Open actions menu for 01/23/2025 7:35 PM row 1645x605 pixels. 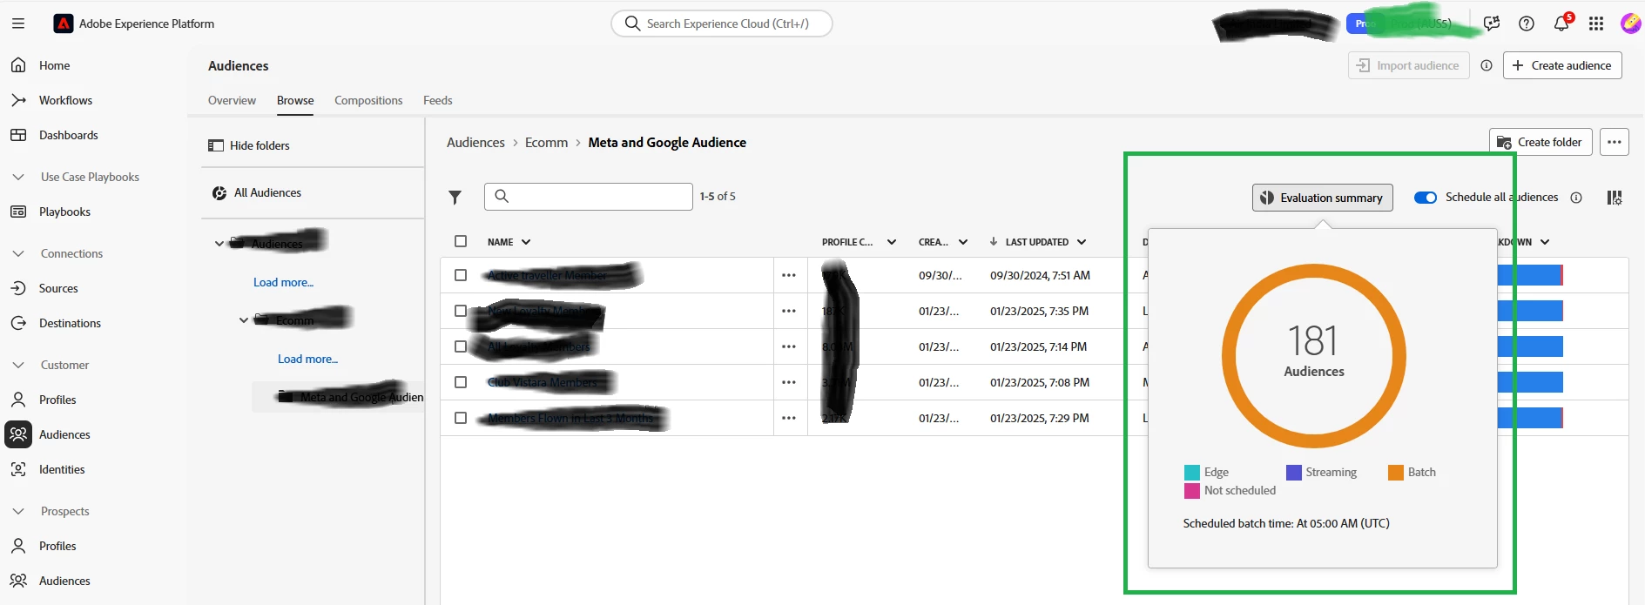789,311
